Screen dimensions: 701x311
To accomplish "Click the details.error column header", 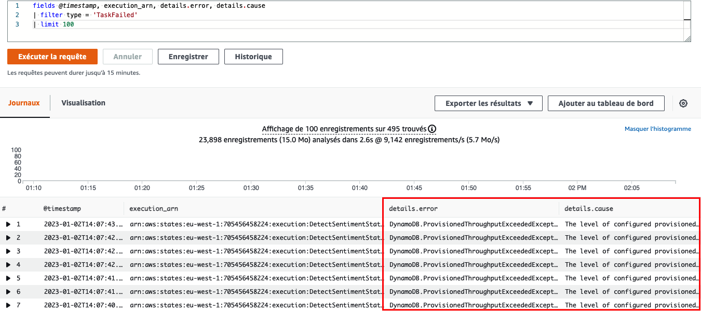I will click(x=413, y=209).
